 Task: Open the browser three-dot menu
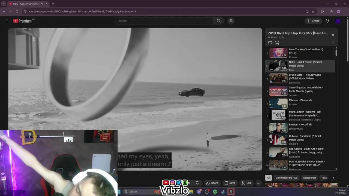(345, 11)
